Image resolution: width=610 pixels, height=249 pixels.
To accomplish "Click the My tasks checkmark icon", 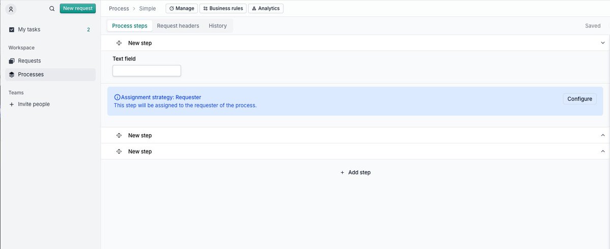I will coord(12,29).
